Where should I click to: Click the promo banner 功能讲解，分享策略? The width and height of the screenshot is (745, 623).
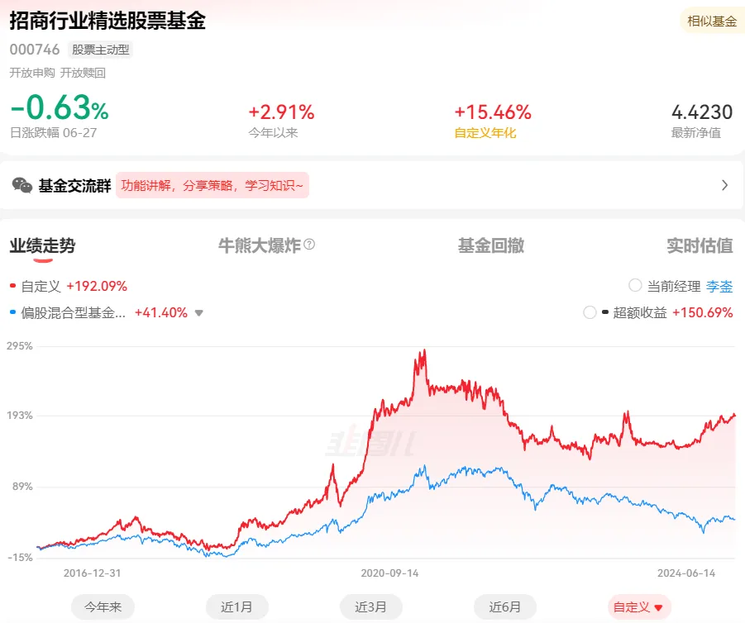pyautogui.click(x=213, y=185)
